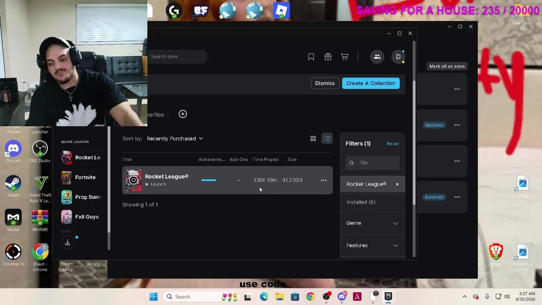The height and width of the screenshot is (305, 542).
Task: Open Rocket League row options menu
Action: [x=324, y=180]
